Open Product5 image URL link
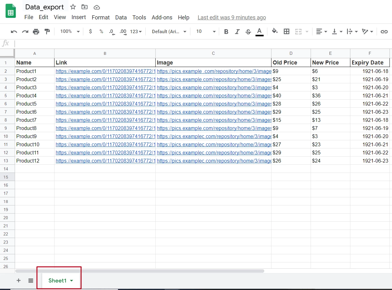 [214, 104]
